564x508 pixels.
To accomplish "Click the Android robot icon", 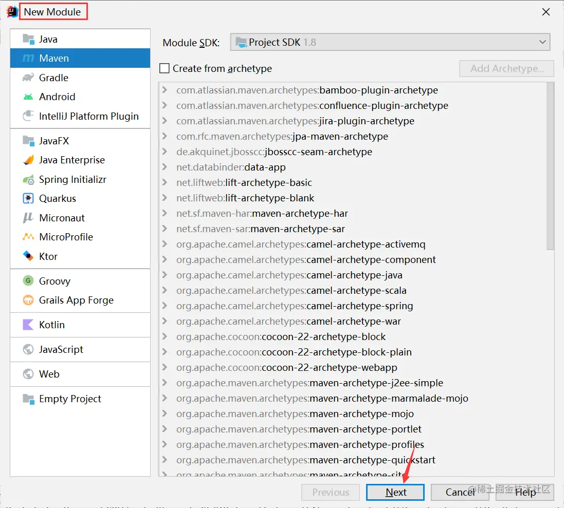I will 28,97.
